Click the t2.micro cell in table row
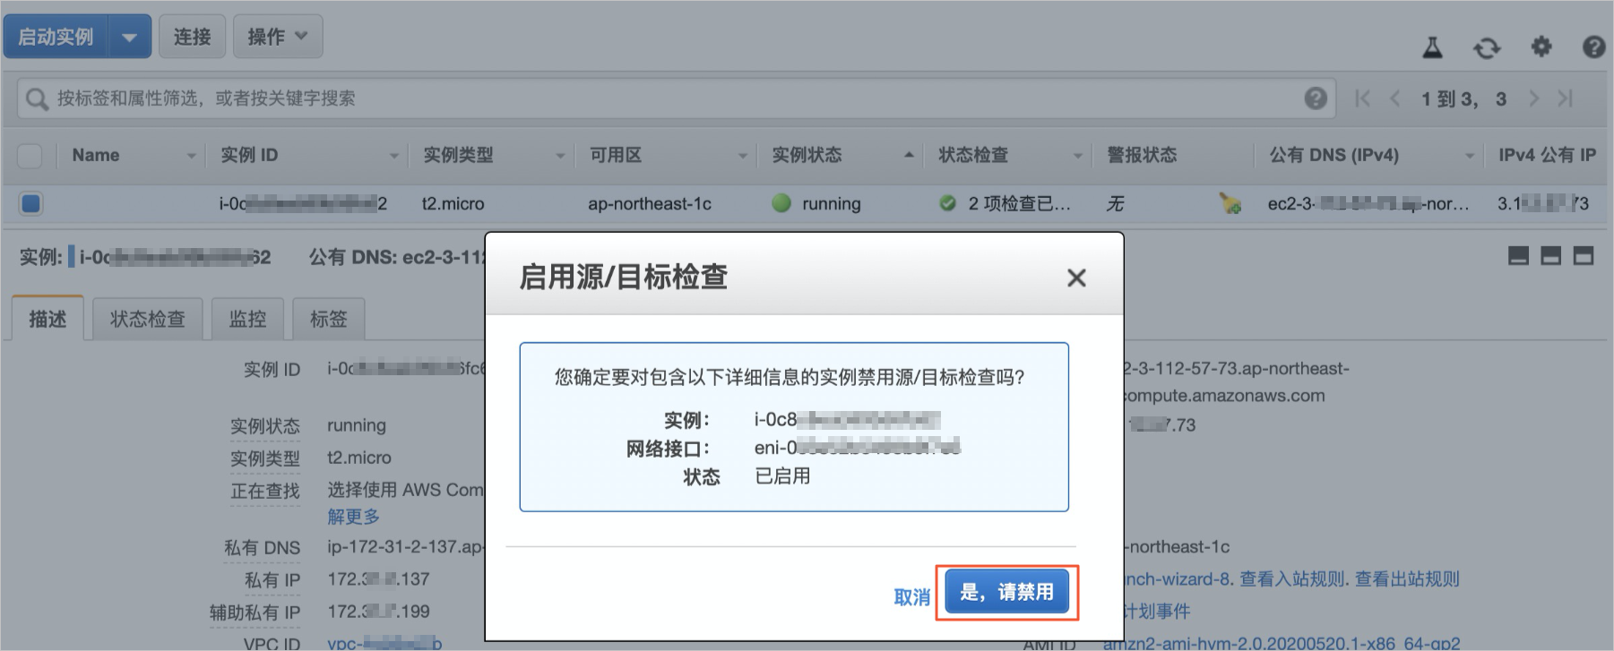The height and width of the screenshot is (651, 1614). click(453, 204)
